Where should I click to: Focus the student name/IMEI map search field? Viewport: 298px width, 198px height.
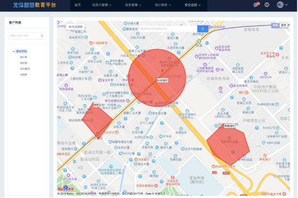coord(168,29)
